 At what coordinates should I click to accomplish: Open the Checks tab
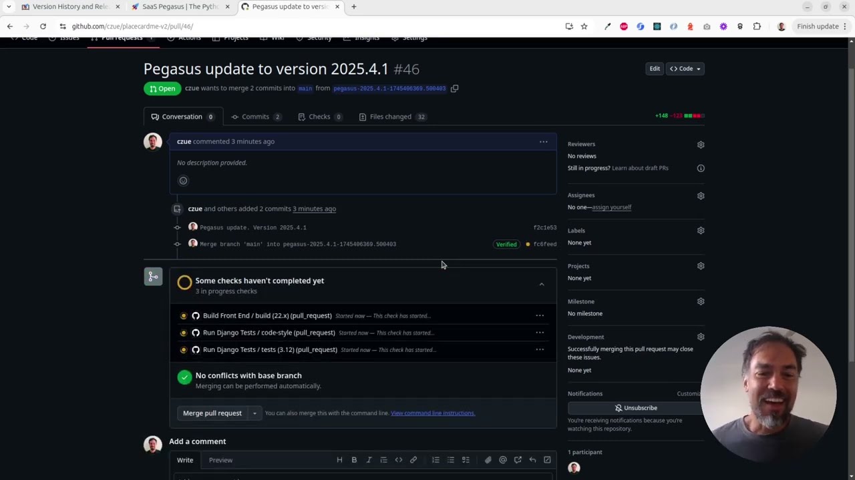click(x=320, y=117)
